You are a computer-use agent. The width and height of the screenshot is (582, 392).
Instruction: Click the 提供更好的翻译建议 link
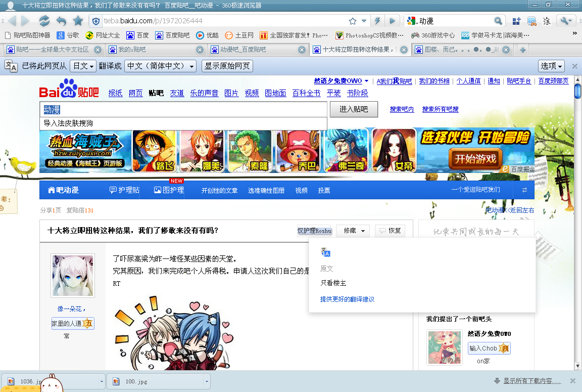(347, 299)
